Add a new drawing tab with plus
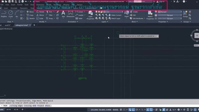The height and width of the screenshot is (112, 199). [x=34, y=25]
